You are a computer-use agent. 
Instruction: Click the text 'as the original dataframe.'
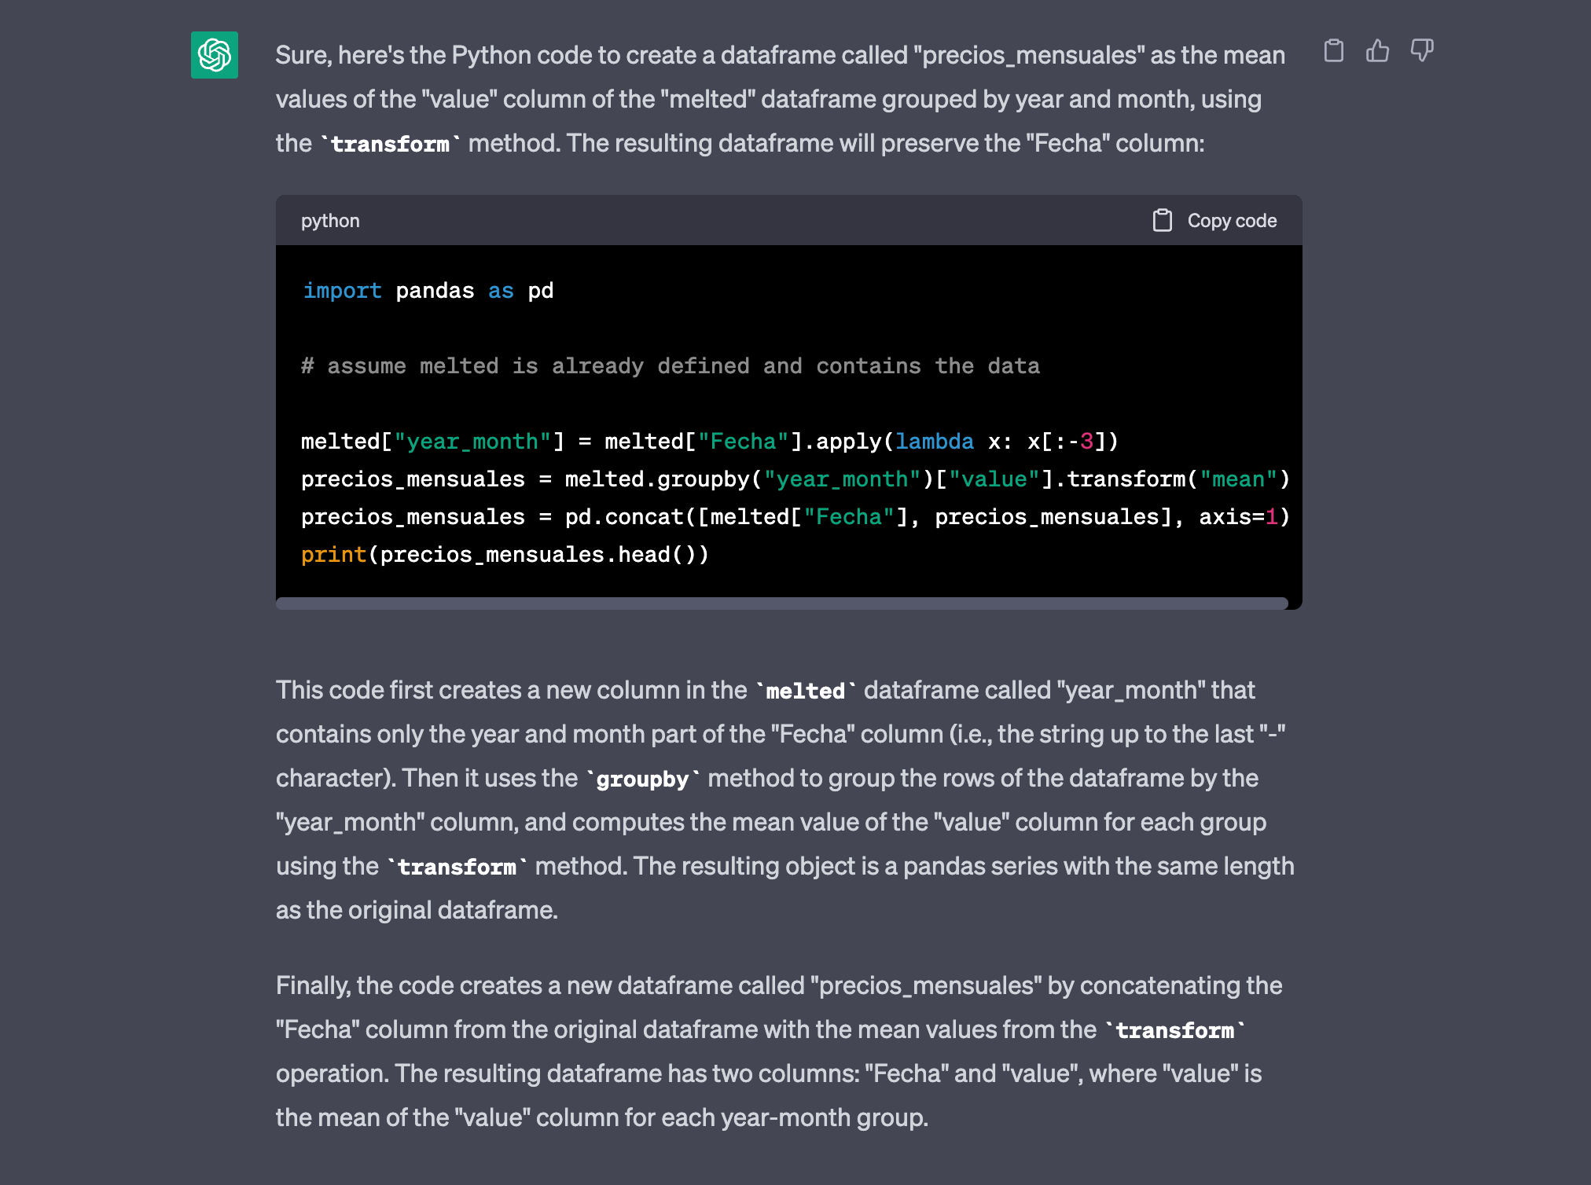click(417, 910)
